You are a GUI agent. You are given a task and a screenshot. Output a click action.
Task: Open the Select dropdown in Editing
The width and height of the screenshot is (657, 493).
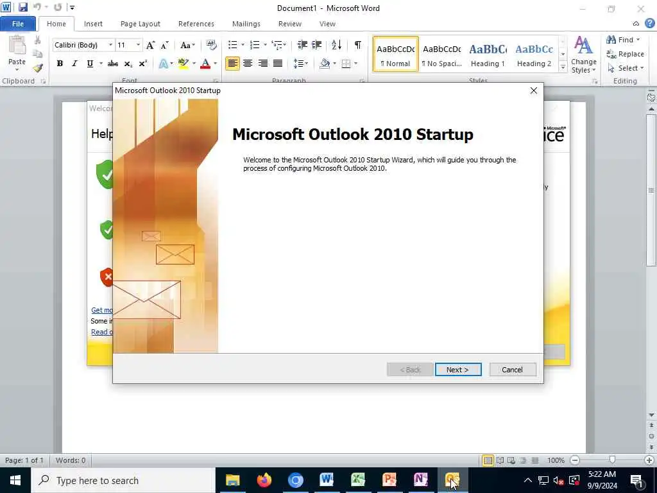click(626, 68)
